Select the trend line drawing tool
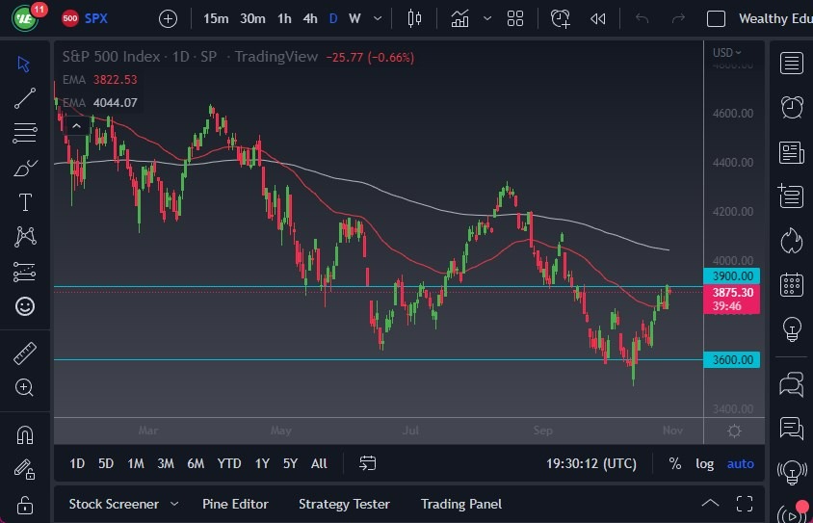 click(x=25, y=97)
